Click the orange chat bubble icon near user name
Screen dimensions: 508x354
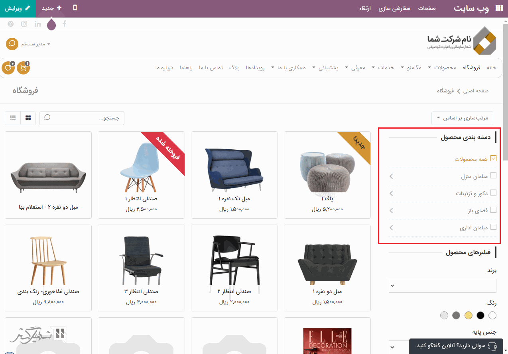[12, 44]
